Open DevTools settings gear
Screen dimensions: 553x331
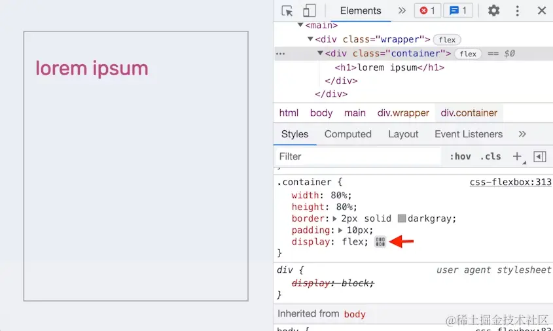493,10
